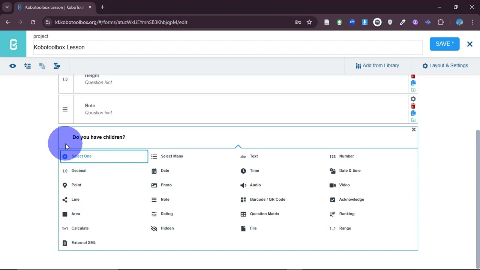Add the Note question to library
Screen dimensions: 480x270
413,120
